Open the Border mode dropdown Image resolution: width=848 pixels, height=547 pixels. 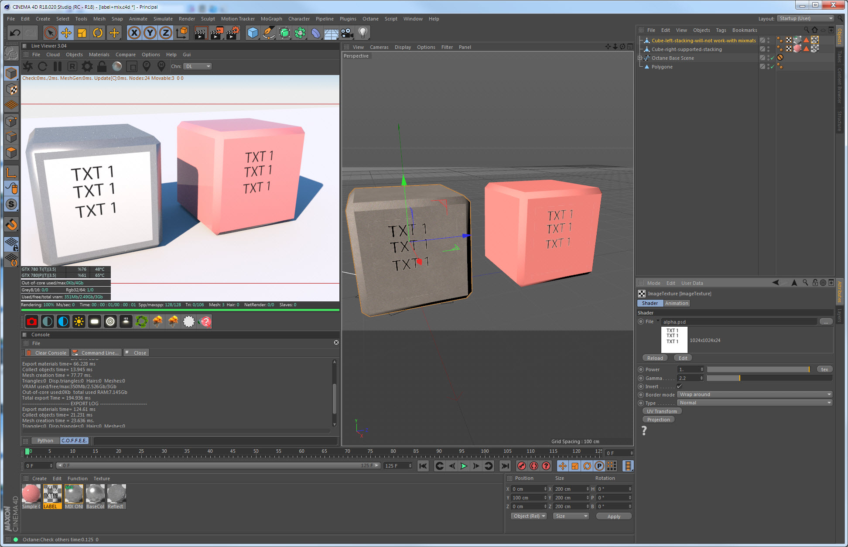(x=755, y=394)
